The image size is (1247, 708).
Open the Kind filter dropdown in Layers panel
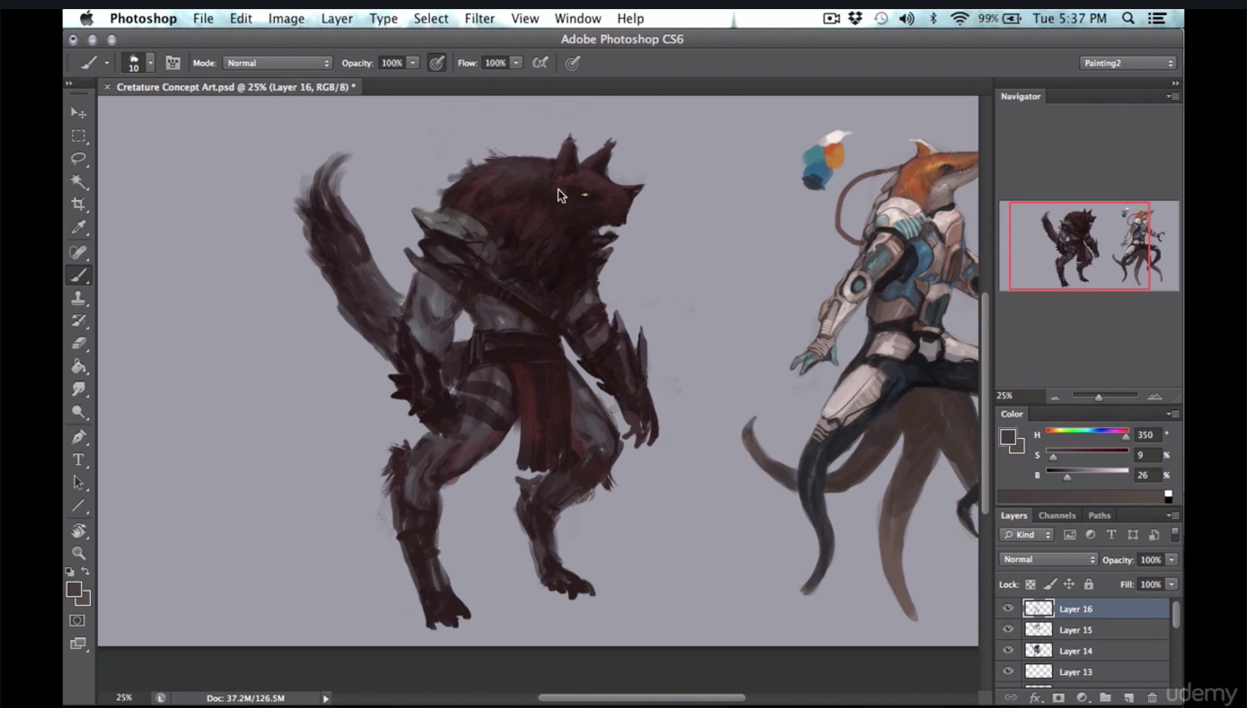(x=1026, y=534)
